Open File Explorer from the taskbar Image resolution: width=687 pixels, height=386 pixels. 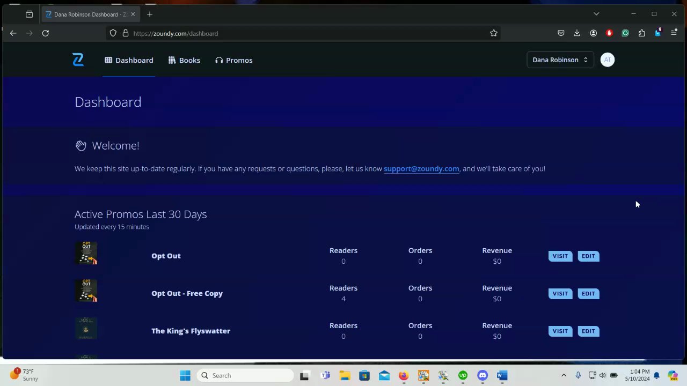click(345, 375)
